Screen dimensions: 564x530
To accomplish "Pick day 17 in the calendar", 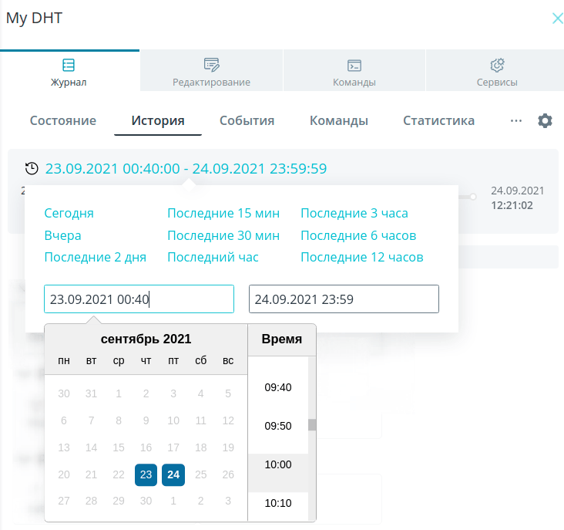I will coord(173,447).
